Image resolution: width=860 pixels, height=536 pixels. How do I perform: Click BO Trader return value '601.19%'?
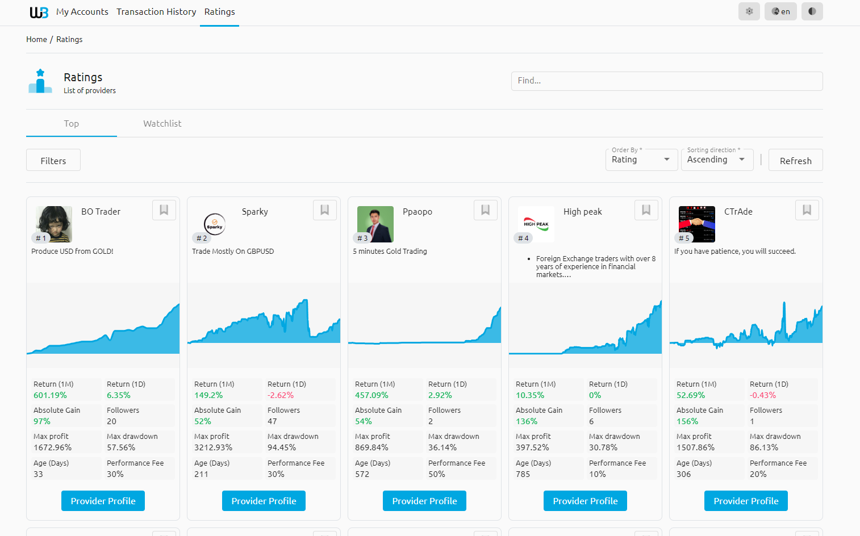point(50,395)
